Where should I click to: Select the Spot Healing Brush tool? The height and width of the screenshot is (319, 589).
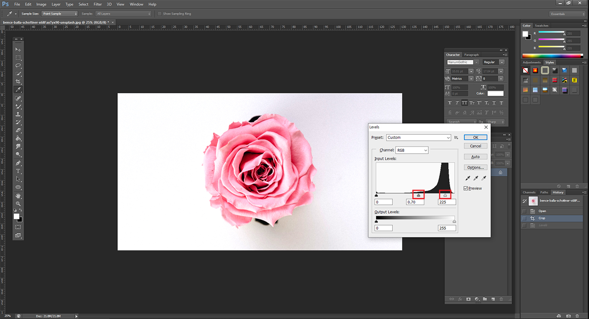coord(18,99)
